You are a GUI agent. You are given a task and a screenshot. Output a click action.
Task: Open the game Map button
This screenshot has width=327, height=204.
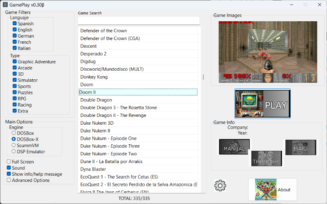pyautogui.click(x=300, y=147)
